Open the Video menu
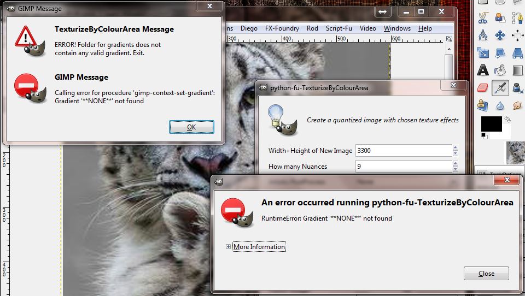 click(x=368, y=28)
